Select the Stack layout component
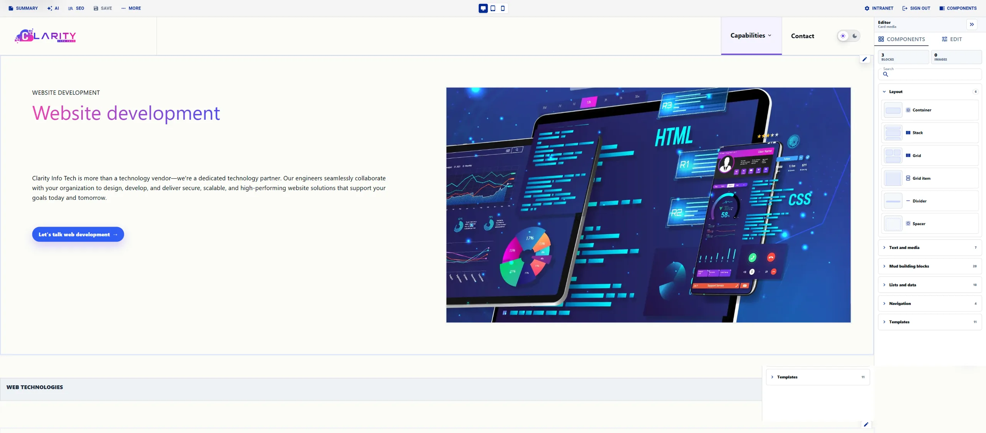986x433 pixels. 930,133
